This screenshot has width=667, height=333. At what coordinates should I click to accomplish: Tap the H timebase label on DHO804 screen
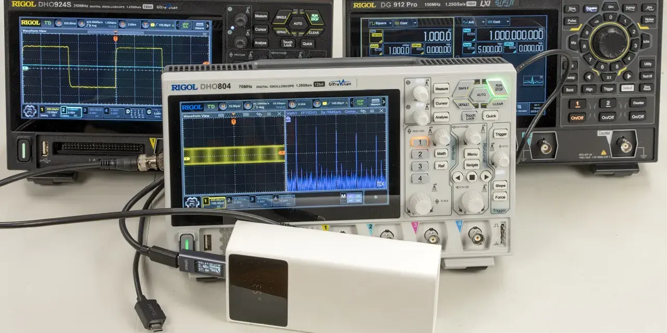pyautogui.click(x=223, y=106)
